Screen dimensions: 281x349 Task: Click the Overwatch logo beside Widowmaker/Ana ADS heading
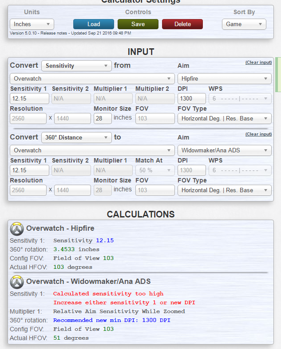click(17, 282)
